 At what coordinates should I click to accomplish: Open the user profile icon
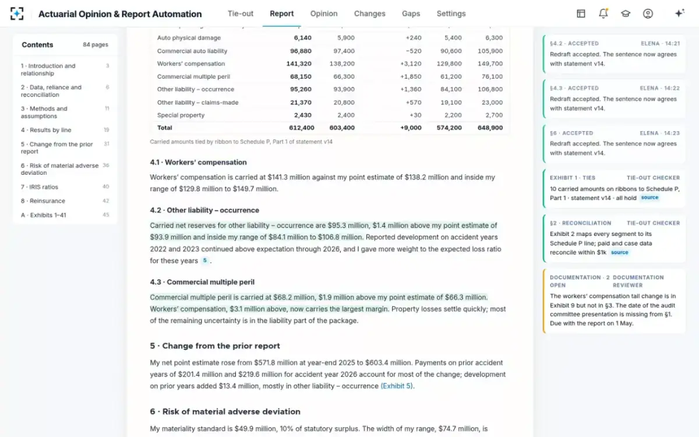tap(648, 13)
